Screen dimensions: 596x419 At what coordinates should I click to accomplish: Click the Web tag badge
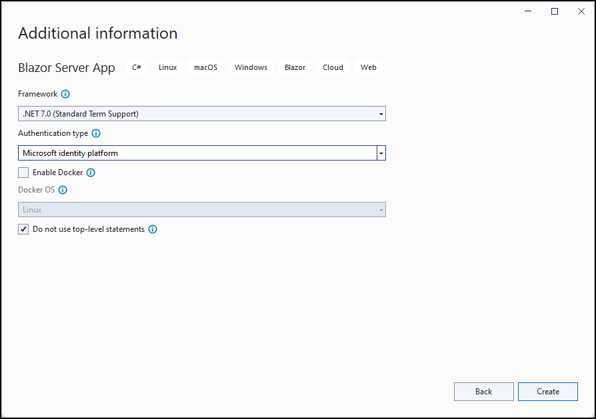point(368,67)
